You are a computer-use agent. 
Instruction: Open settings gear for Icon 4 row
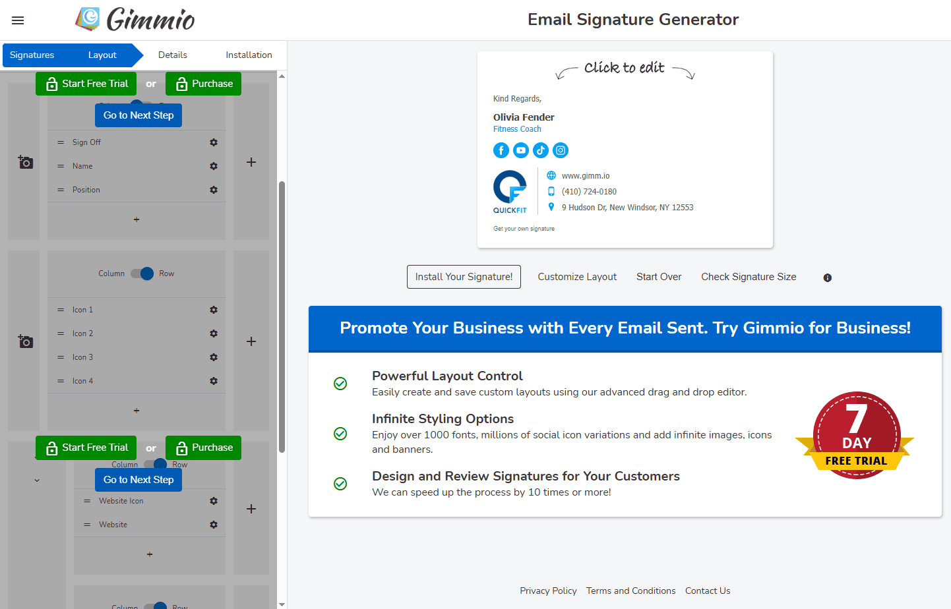pyautogui.click(x=214, y=381)
